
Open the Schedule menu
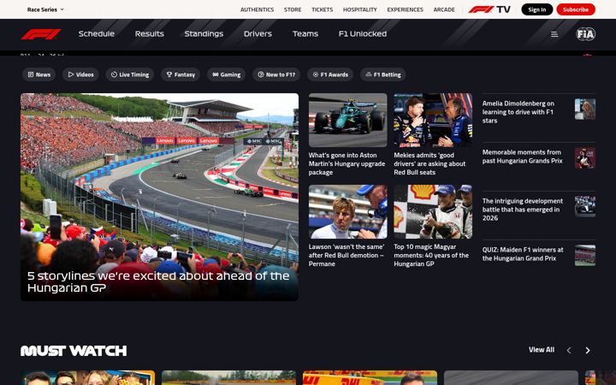point(96,33)
